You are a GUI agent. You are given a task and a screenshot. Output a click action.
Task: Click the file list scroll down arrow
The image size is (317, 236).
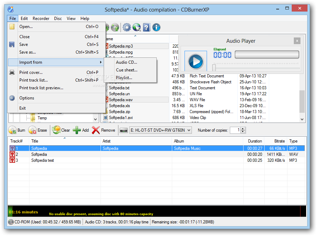pyautogui.click(x=302, y=119)
